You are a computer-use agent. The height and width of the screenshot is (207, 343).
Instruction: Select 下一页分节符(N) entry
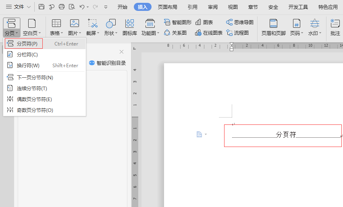tap(44, 78)
